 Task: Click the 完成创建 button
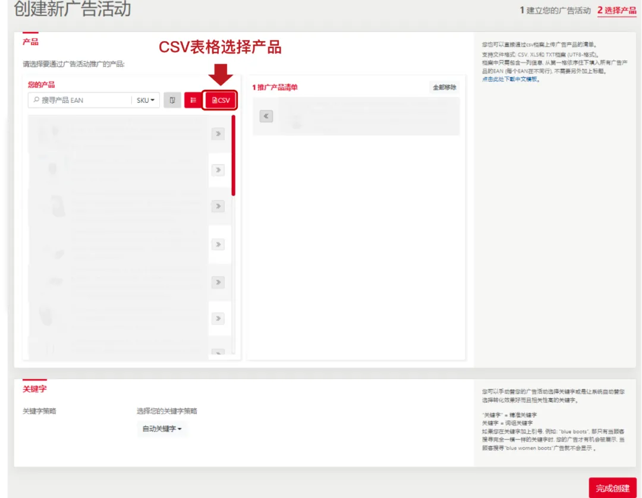tap(612, 488)
